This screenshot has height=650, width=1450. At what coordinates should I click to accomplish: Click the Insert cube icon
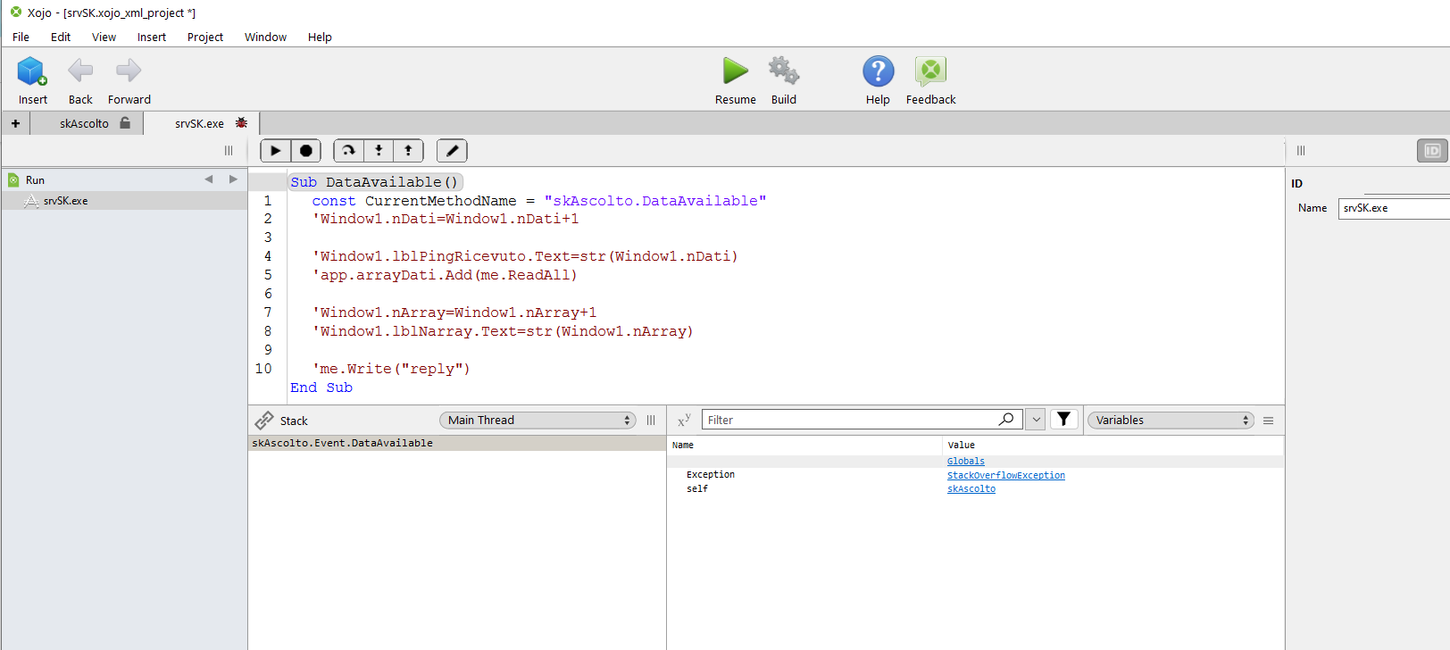click(32, 71)
